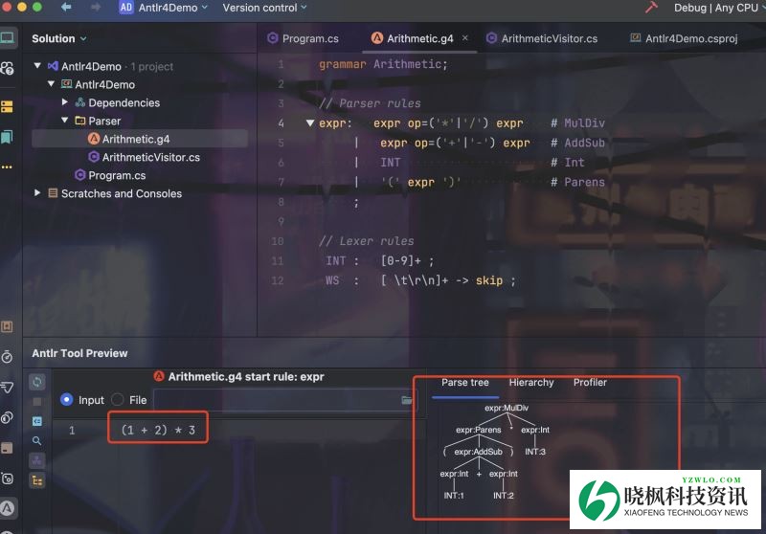Browse for file with folder icon
This screenshot has width=766, height=534.
pos(406,400)
